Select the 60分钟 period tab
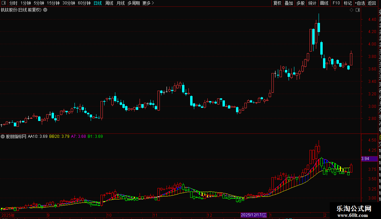This screenshot has height=219, width=381. pos(84,3)
